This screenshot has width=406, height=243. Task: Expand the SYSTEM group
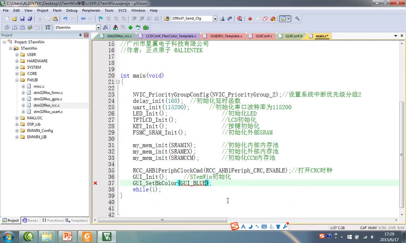coord(17,67)
